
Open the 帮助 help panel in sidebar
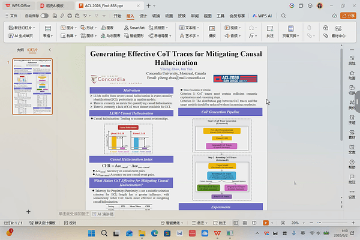pos(352,164)
